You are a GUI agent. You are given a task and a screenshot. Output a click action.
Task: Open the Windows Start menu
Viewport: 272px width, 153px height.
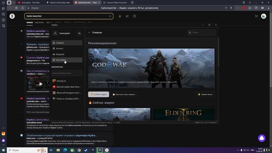tap(3, 150)
